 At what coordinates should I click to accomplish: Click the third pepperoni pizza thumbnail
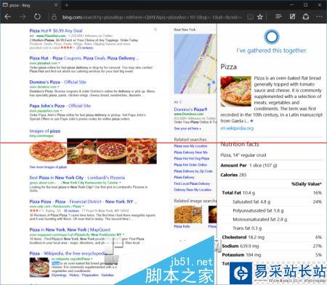(x=112, y=151)
